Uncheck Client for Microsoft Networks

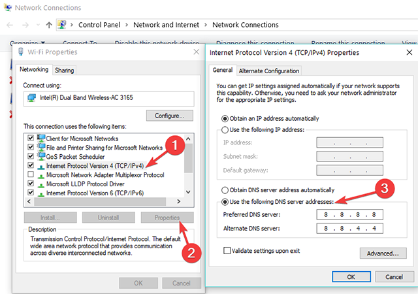[31, 139]
